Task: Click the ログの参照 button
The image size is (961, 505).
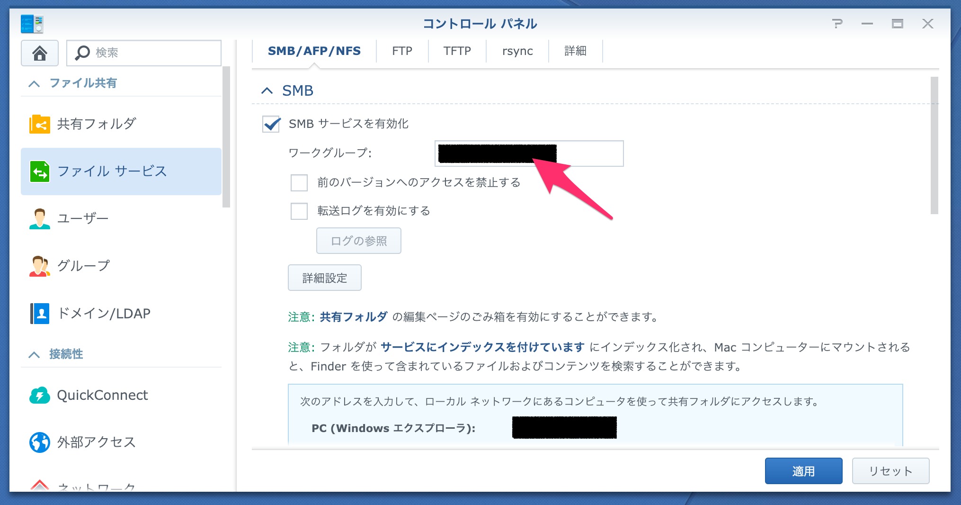Action: point(359,241)
